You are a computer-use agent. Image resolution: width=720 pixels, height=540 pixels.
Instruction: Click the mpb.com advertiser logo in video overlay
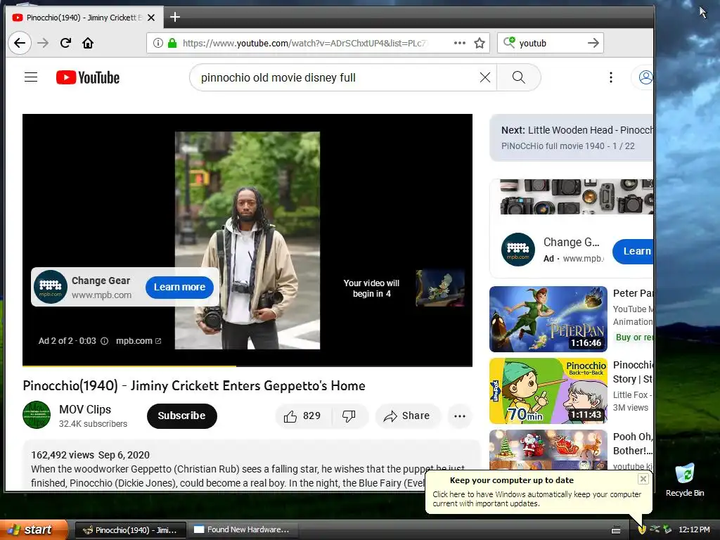tap(51, 287)
